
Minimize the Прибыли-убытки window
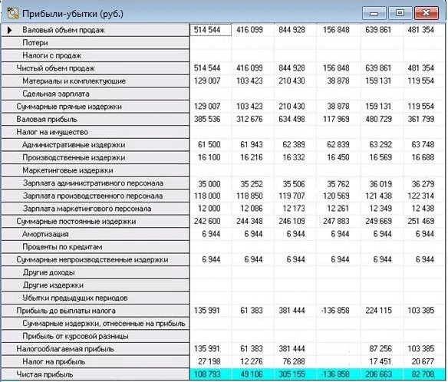[374, 14]
